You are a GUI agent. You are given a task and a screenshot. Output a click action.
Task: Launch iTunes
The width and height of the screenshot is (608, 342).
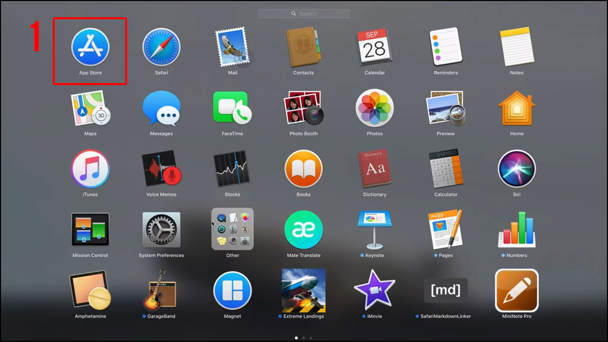pyautogui.click(x=90, y=169)
